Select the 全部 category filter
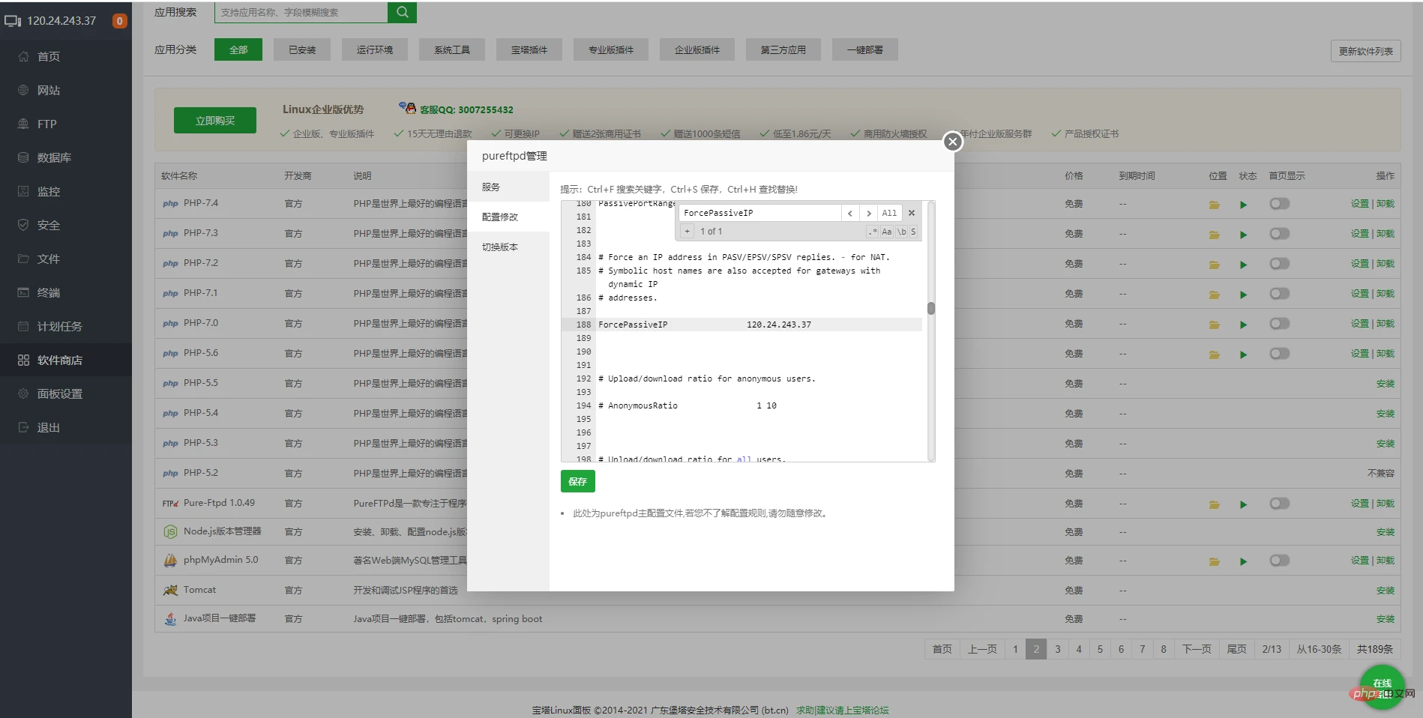The height and width of the screenshot is (718, 1423). pyautogui.click(x=238, y=49)
